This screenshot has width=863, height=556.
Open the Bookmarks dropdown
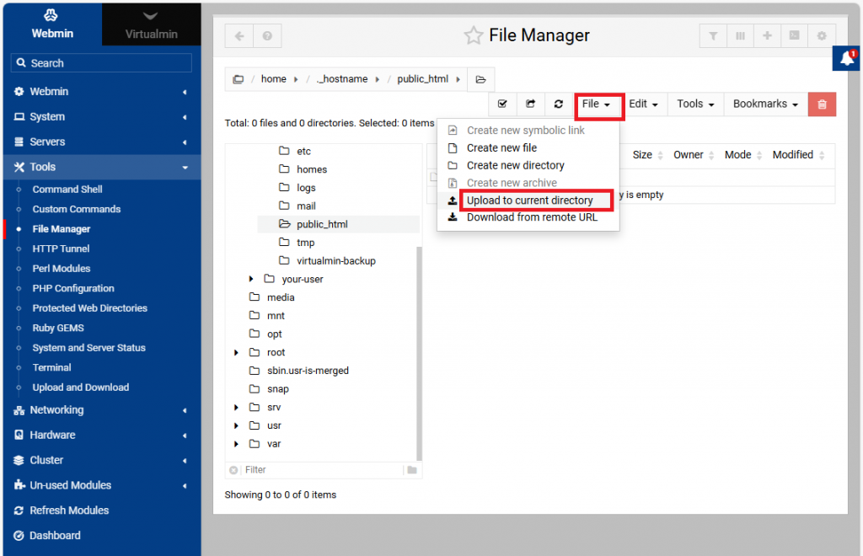pos(765,104)
